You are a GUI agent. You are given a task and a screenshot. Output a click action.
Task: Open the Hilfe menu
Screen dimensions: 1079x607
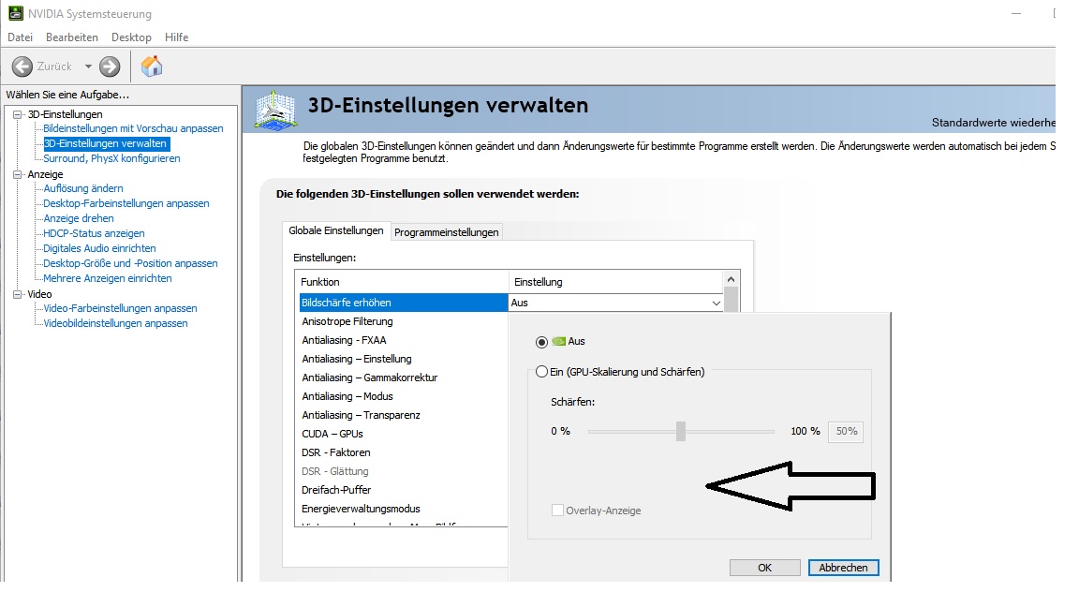176,37
